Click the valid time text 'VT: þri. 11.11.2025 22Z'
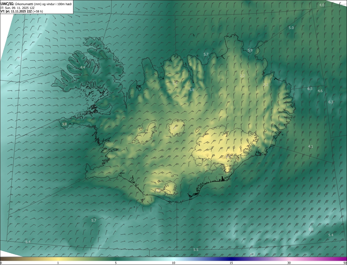 click(x=16, y=11)
